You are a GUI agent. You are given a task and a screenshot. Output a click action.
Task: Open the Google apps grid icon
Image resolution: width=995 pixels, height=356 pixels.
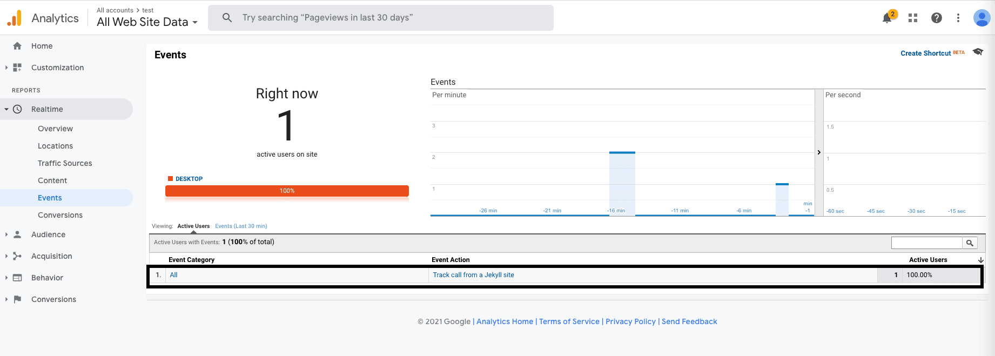pyautogui.click(x=913, y=18)
